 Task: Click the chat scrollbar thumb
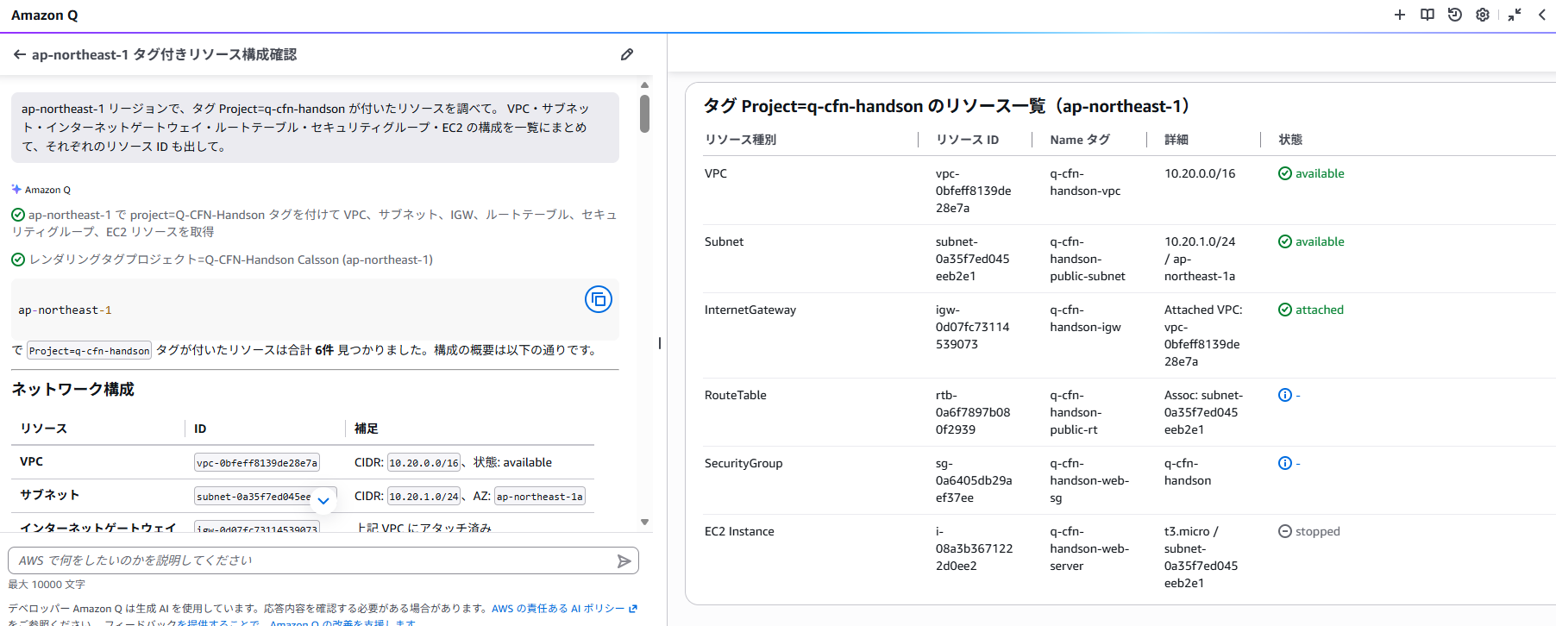644,114
